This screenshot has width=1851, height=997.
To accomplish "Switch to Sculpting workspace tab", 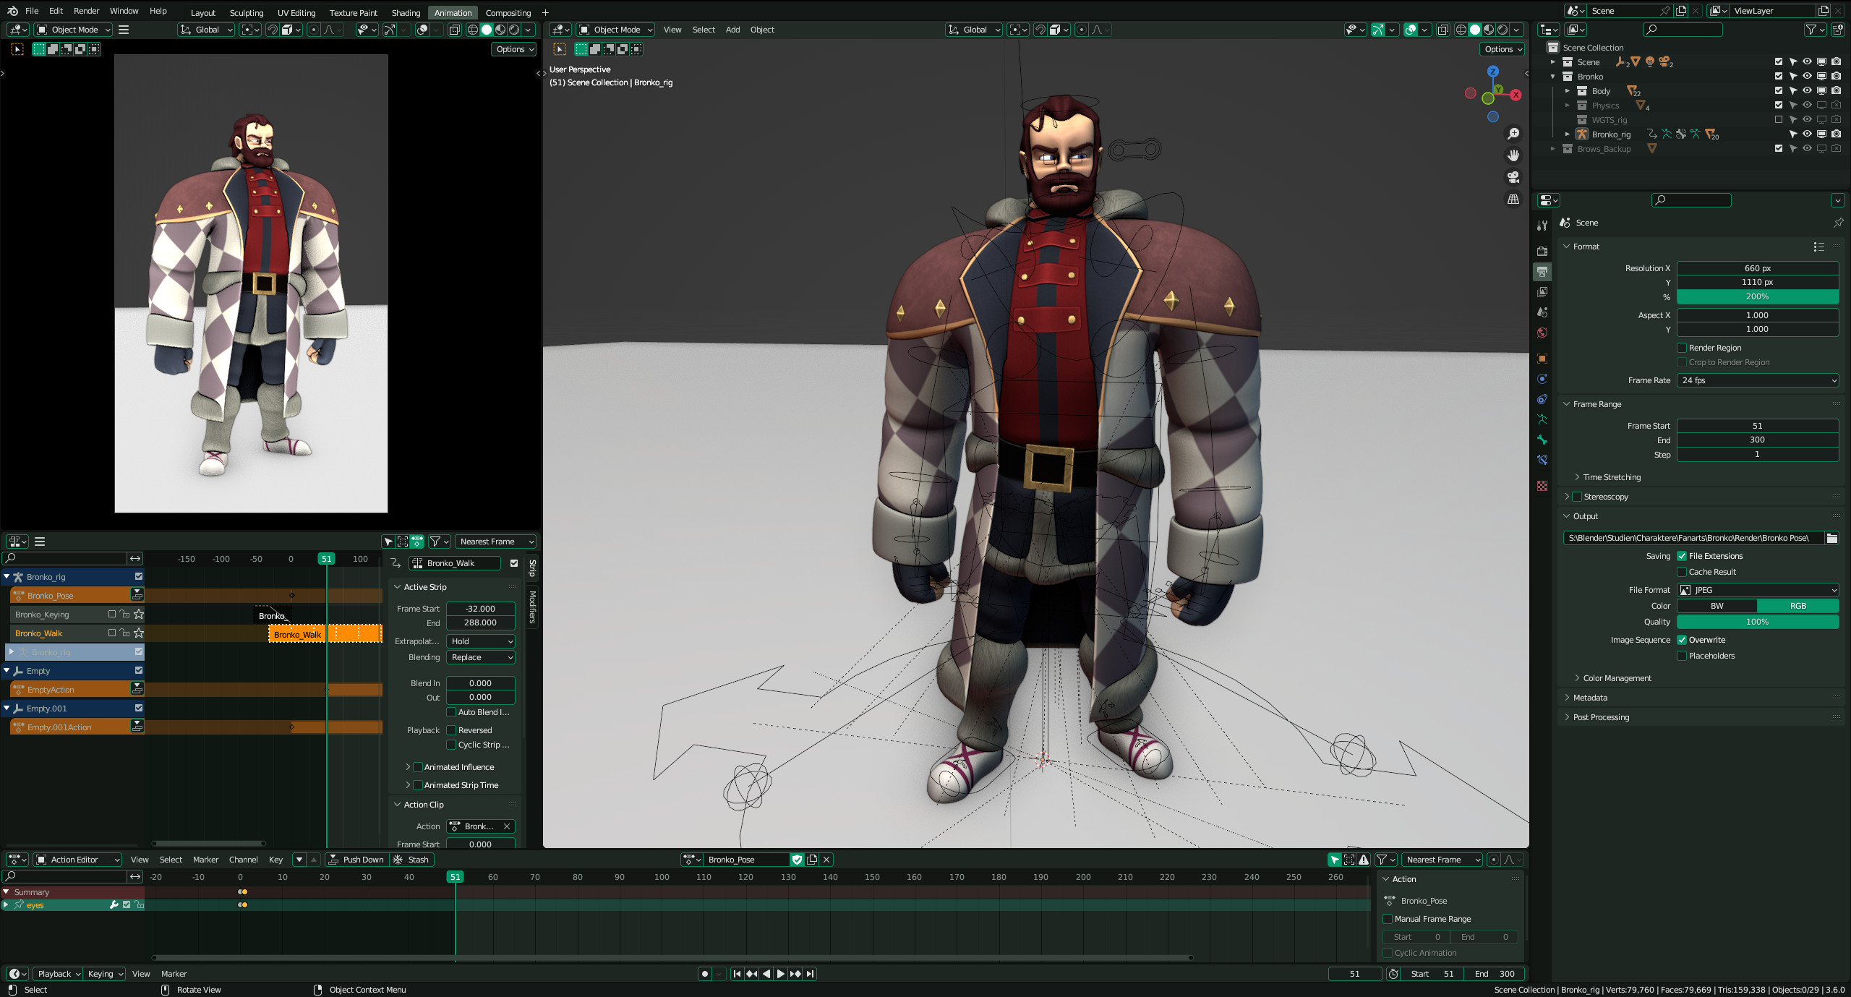I will [x=247, y=12].
